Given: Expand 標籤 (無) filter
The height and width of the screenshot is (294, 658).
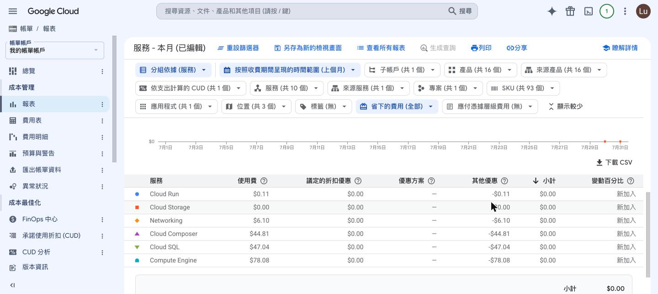Looking at the screenshot, I should pos(324,107).
